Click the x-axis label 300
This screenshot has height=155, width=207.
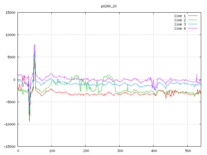(120, 151)
